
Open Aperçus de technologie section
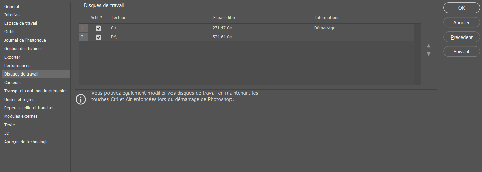coord(26,142)
